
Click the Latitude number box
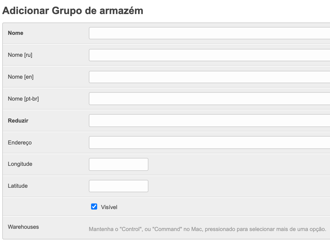point(118,186)
